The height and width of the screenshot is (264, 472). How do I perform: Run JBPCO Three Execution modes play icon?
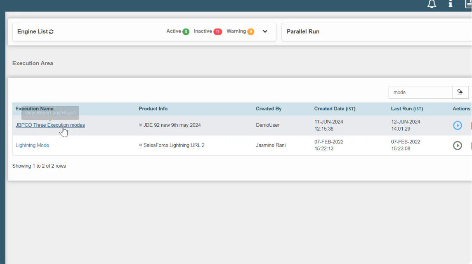tap(457, 125)
